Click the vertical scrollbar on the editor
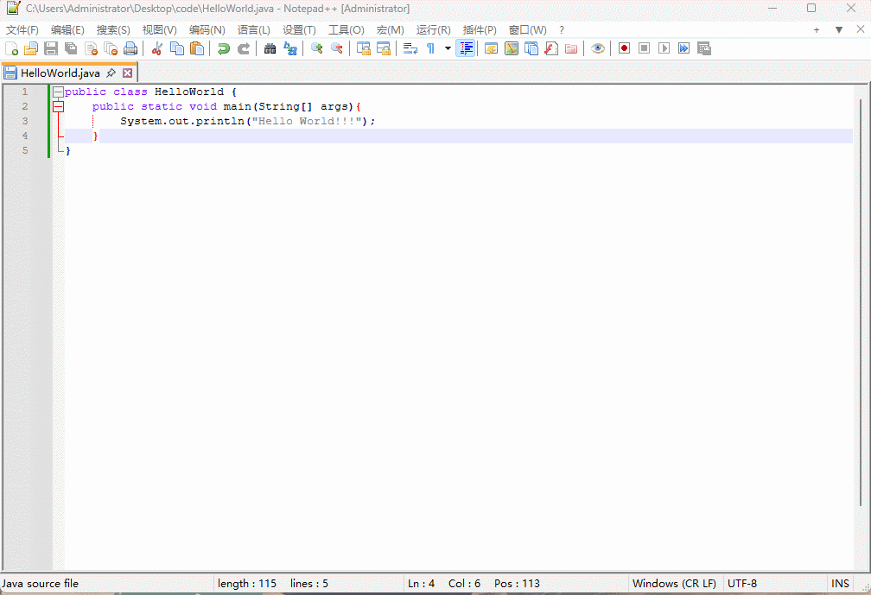Viewport: 871px width, 595px height. (861, 302)
